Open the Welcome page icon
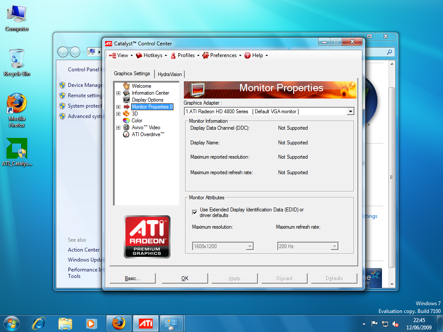This screenshot has height=332, width=443. [x=141, y=86]
